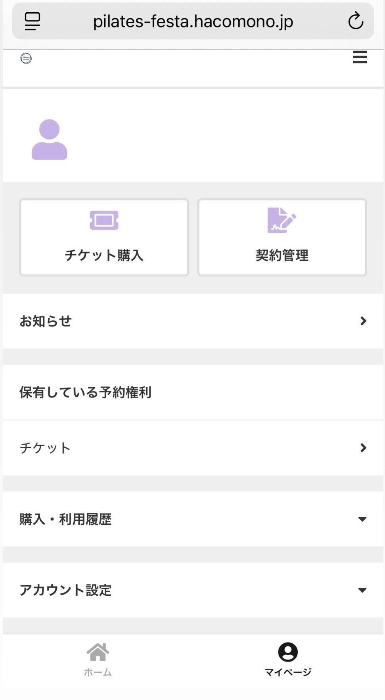This screenshot has width=385, height=700.
Task: Click the マイページ person icon
Action: pyautogui.click(x=288, y=652)
